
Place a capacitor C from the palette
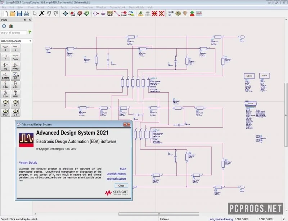coord(5,57)
